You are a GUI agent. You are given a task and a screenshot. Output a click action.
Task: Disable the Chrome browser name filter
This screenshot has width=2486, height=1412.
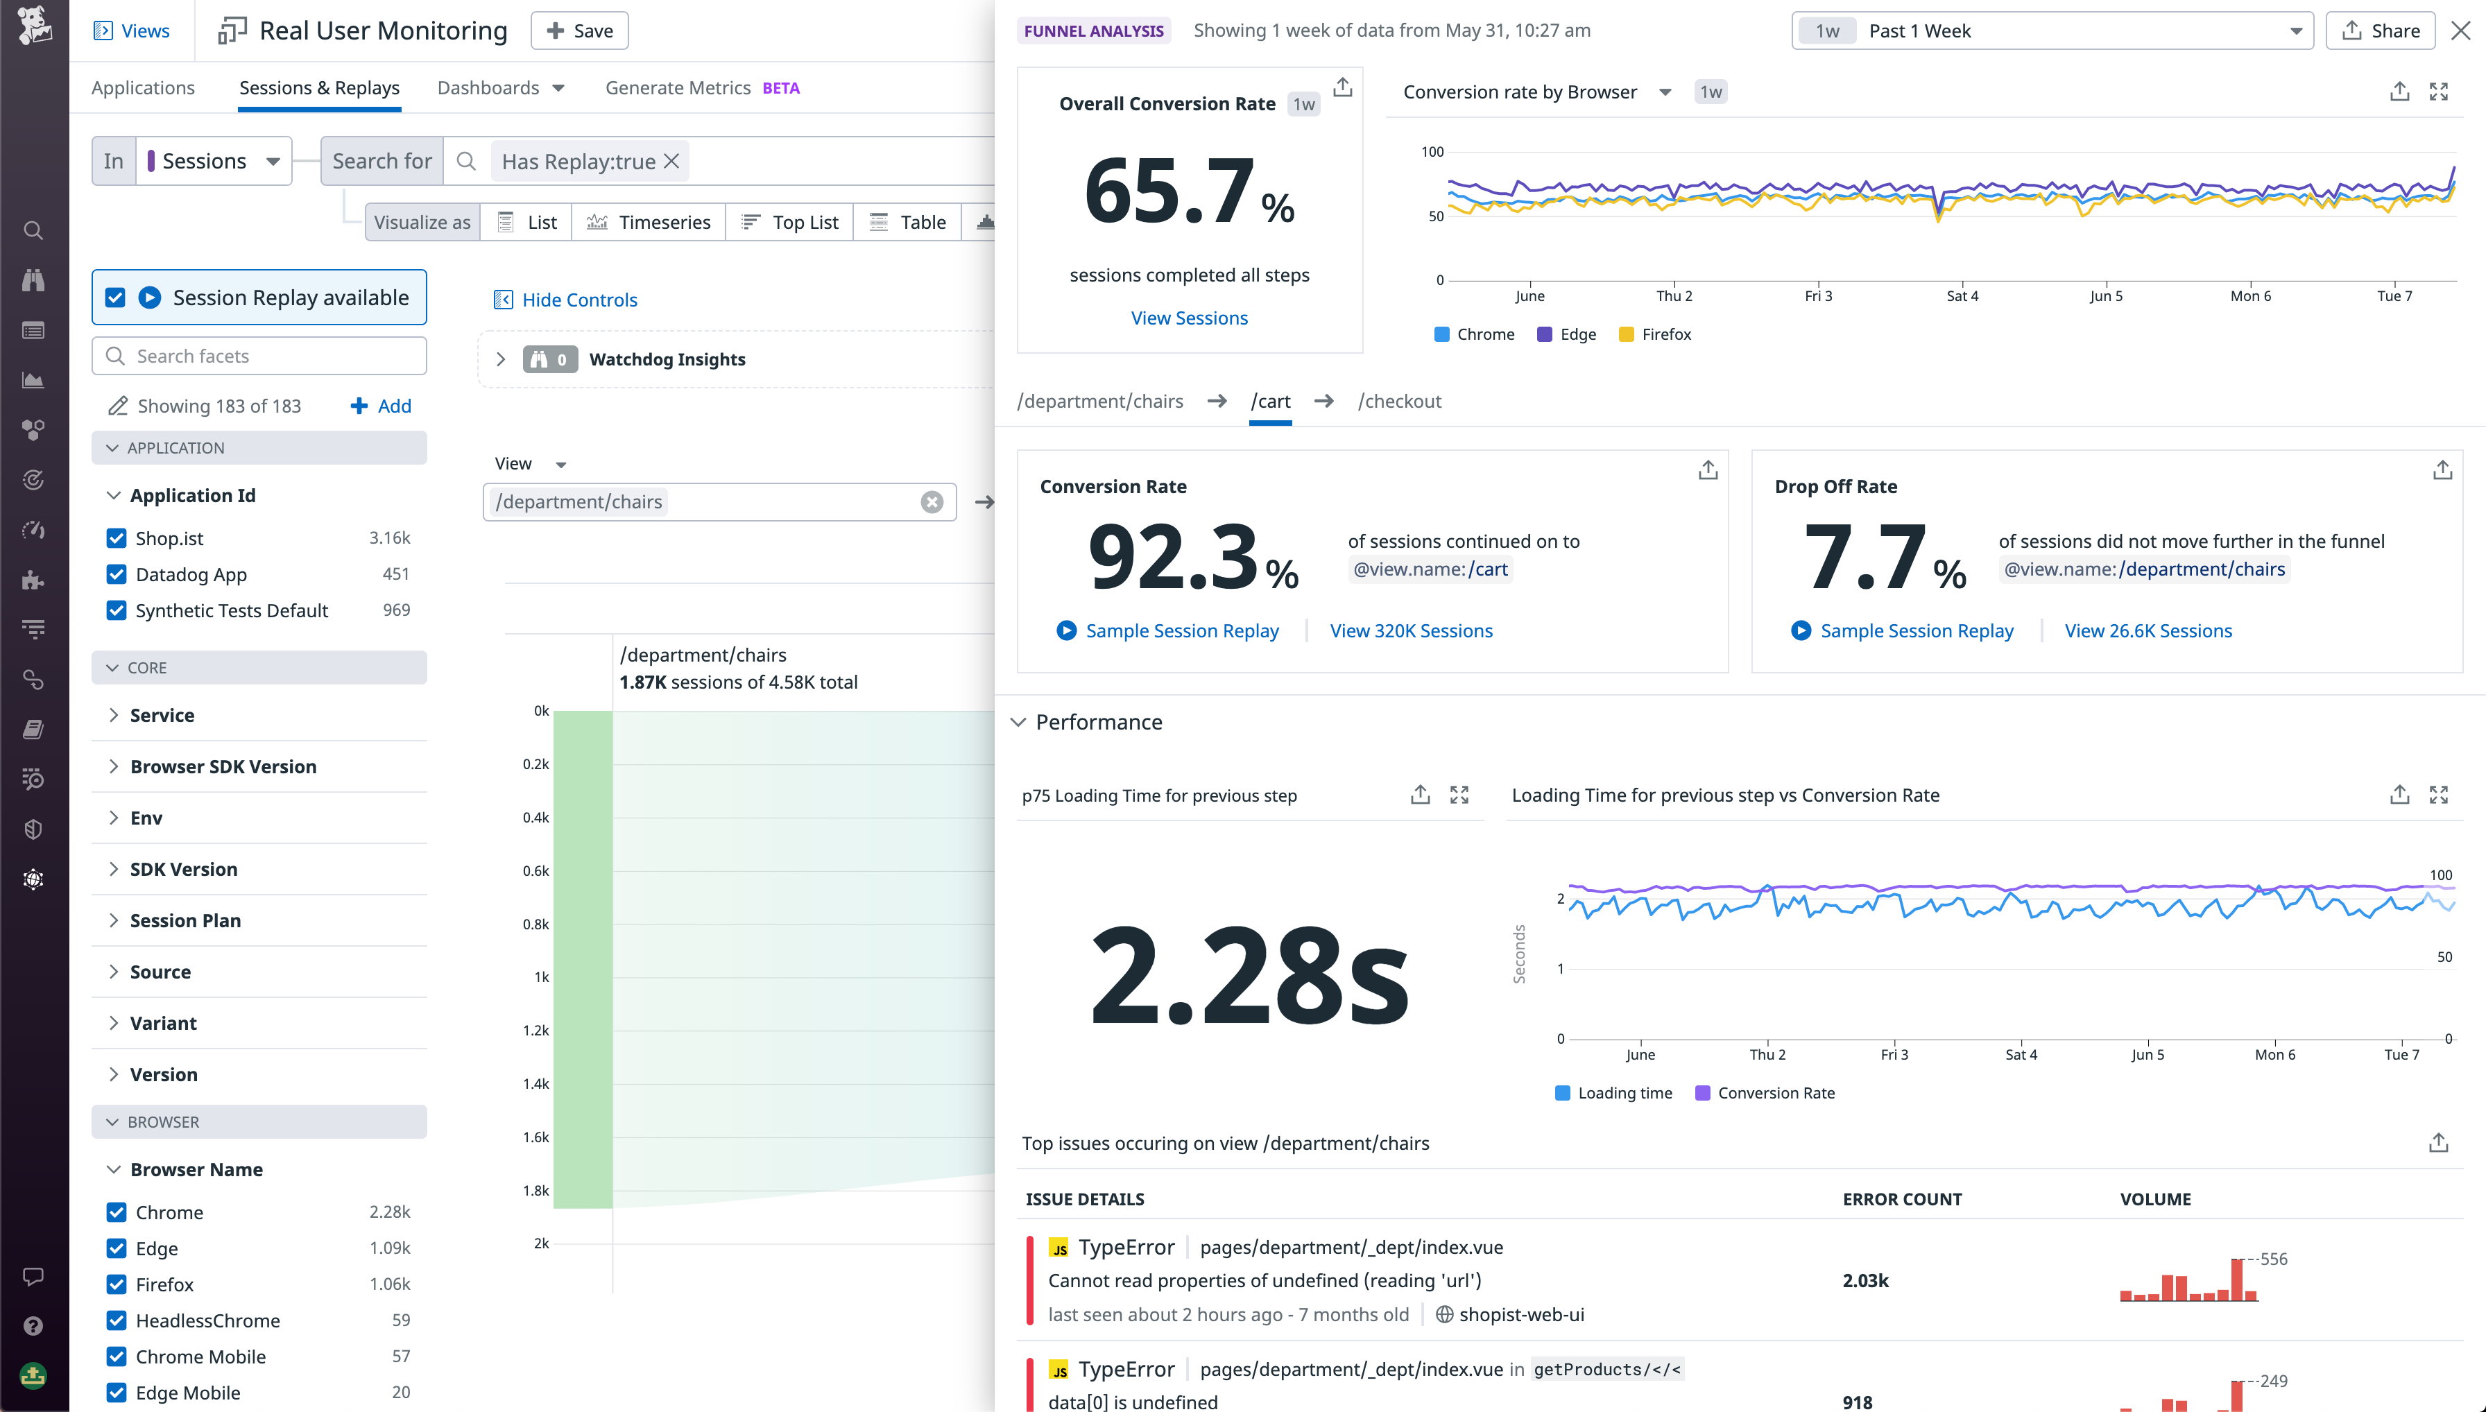coord(117,1212)
